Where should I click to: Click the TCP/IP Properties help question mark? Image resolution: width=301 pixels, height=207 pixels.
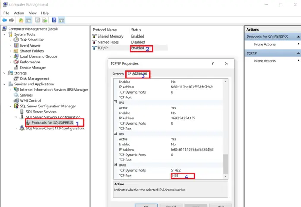[x=213, y=63]
